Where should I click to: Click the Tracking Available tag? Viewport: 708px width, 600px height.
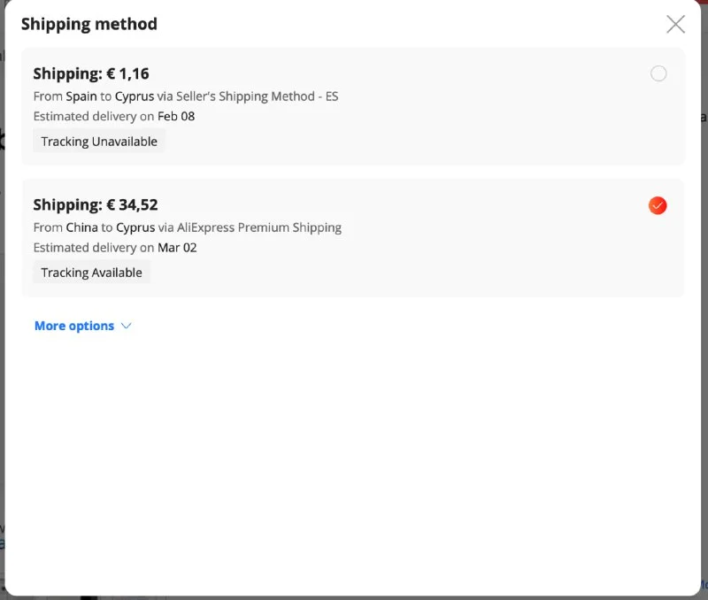pos(91,273)
